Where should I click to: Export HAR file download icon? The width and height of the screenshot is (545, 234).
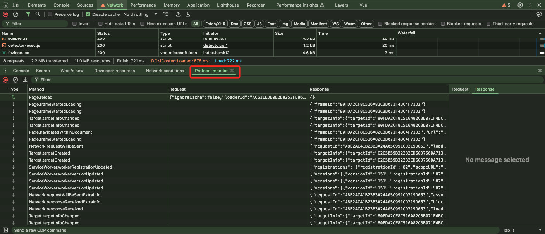coord(188,14)
